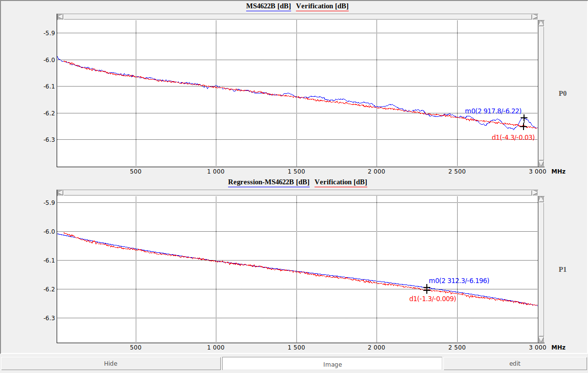This screenshot has height=373, width=588.
Task: Click the 2 500 x-axis label of bottom plot
Action: 457,347
